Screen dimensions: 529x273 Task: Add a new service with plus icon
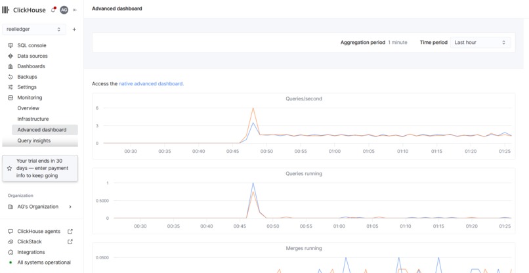[74, 30]
